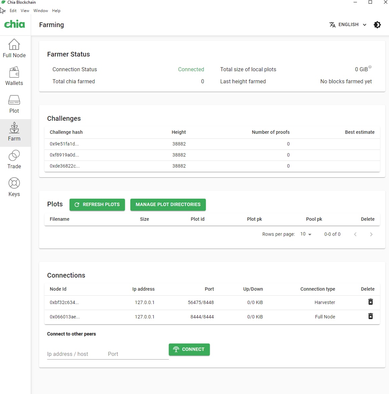Click the Challenge hash column header
389x394 pixels.
coord(66,132)
